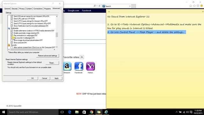Image resolution: width=204 pixels, height=115 pixels.
Task: Open File Explorer from taskbar
Action: (77, 112)
